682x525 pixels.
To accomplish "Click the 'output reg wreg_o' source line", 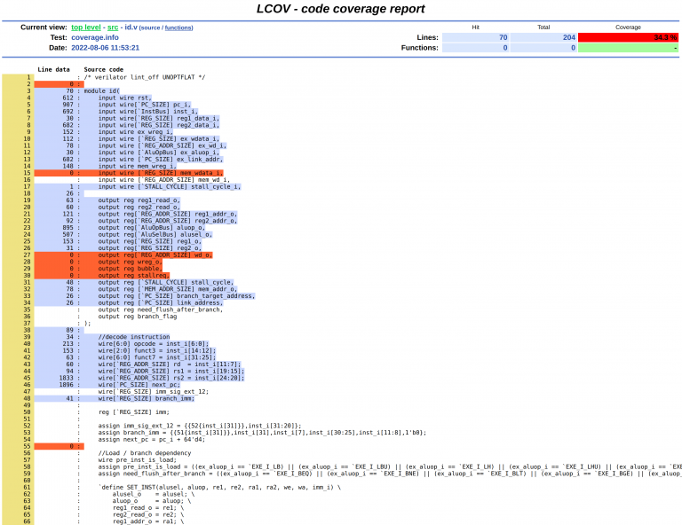I will coord(130,262).
